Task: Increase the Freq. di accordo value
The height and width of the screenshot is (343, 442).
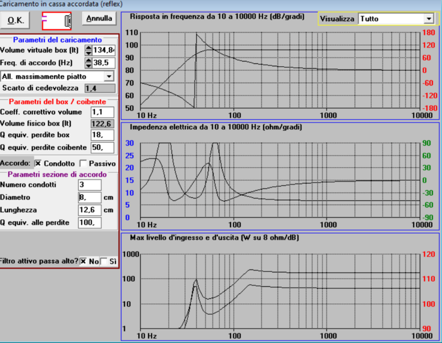Action: (x=88, y=60)
